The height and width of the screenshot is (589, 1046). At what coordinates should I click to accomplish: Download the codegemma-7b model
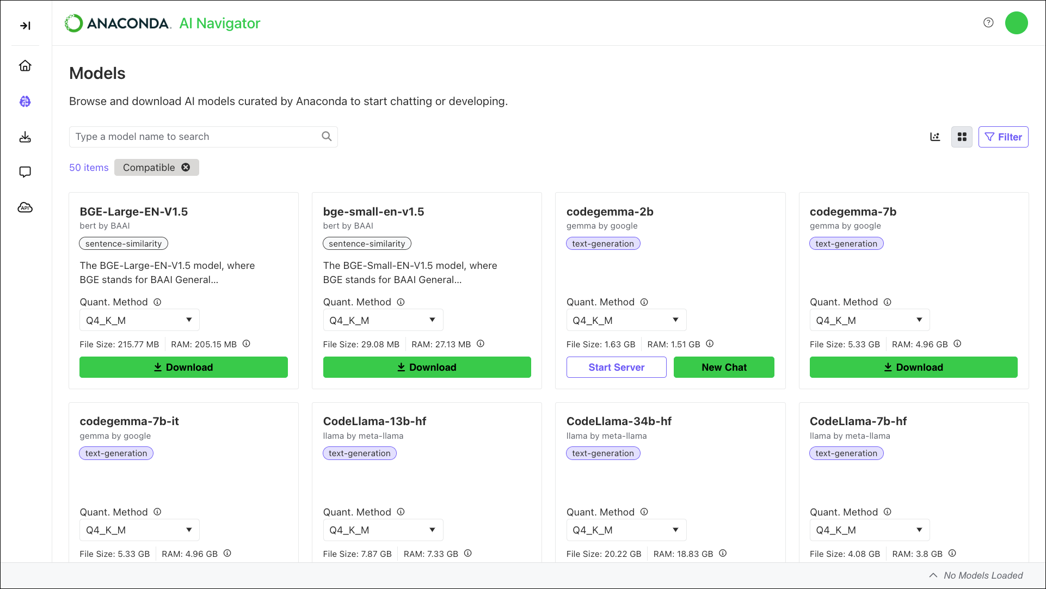point(913,367)
